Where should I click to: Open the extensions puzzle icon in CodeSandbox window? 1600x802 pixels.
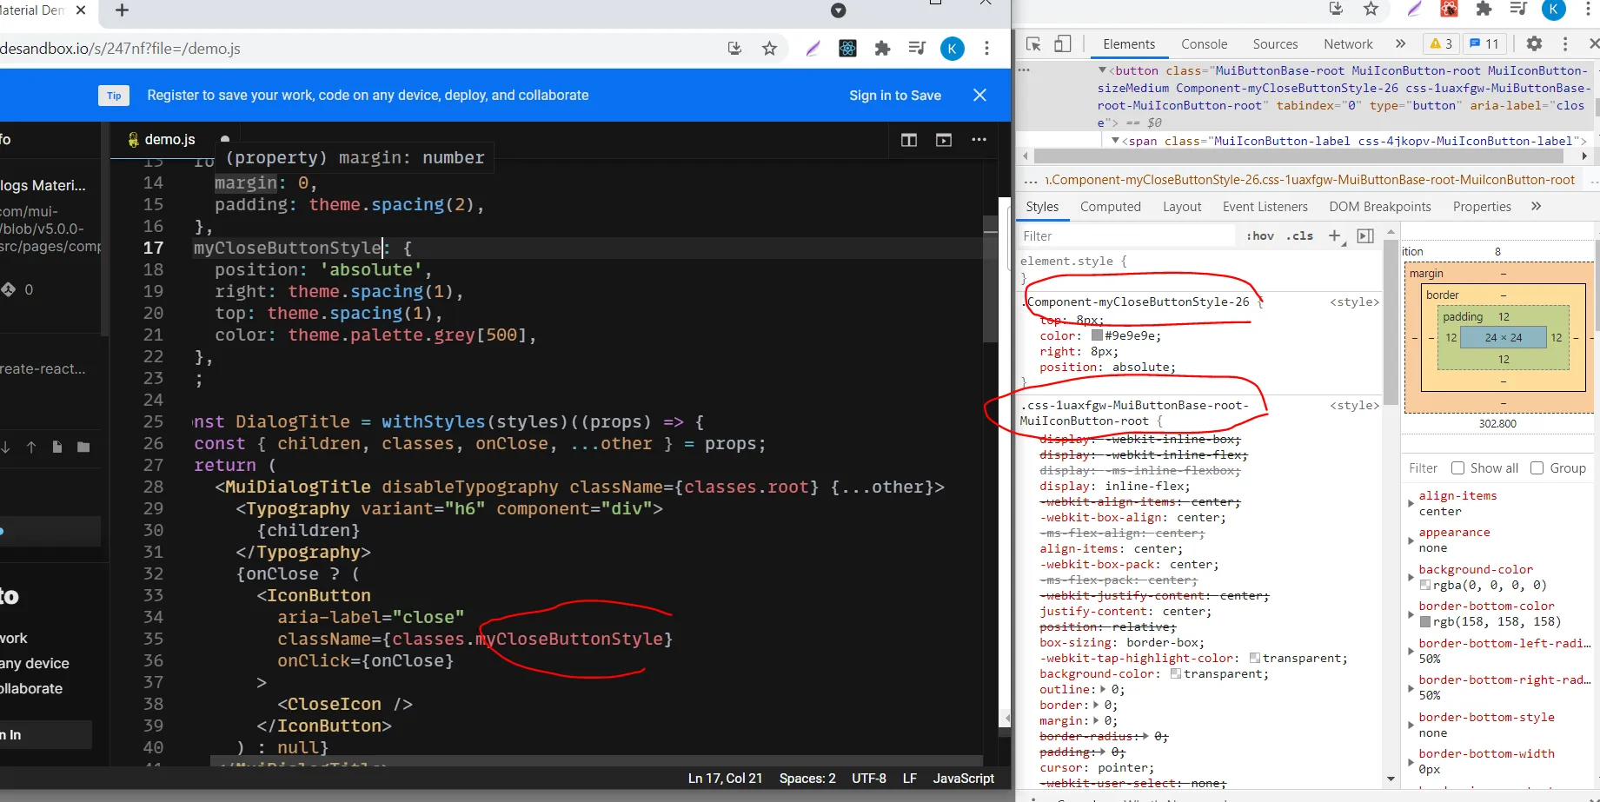click(x=882, y=49)
